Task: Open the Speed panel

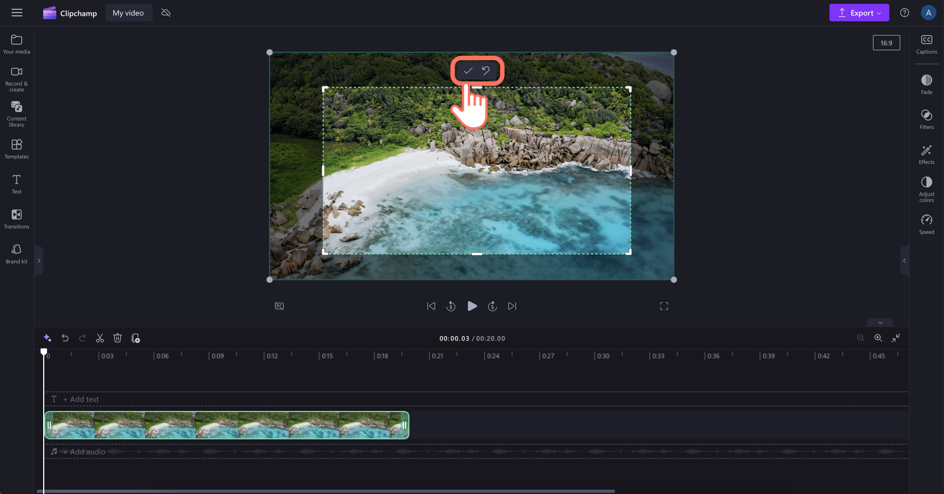Action: pyautogui.click(x=927, y=225)
